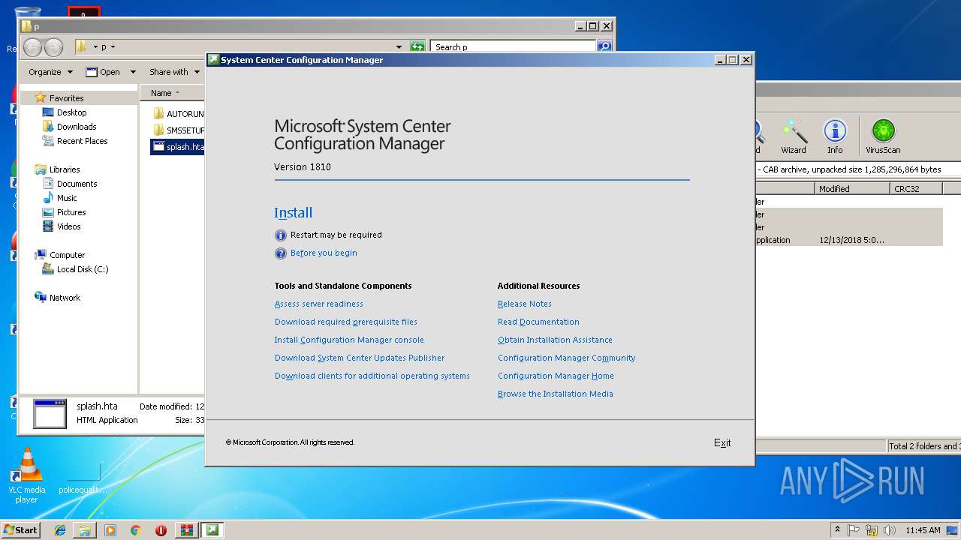Click the Explorer address bar refresh icon
This screenshot has height=540, width=961.
pyautogui.click(x=418, y=46)
